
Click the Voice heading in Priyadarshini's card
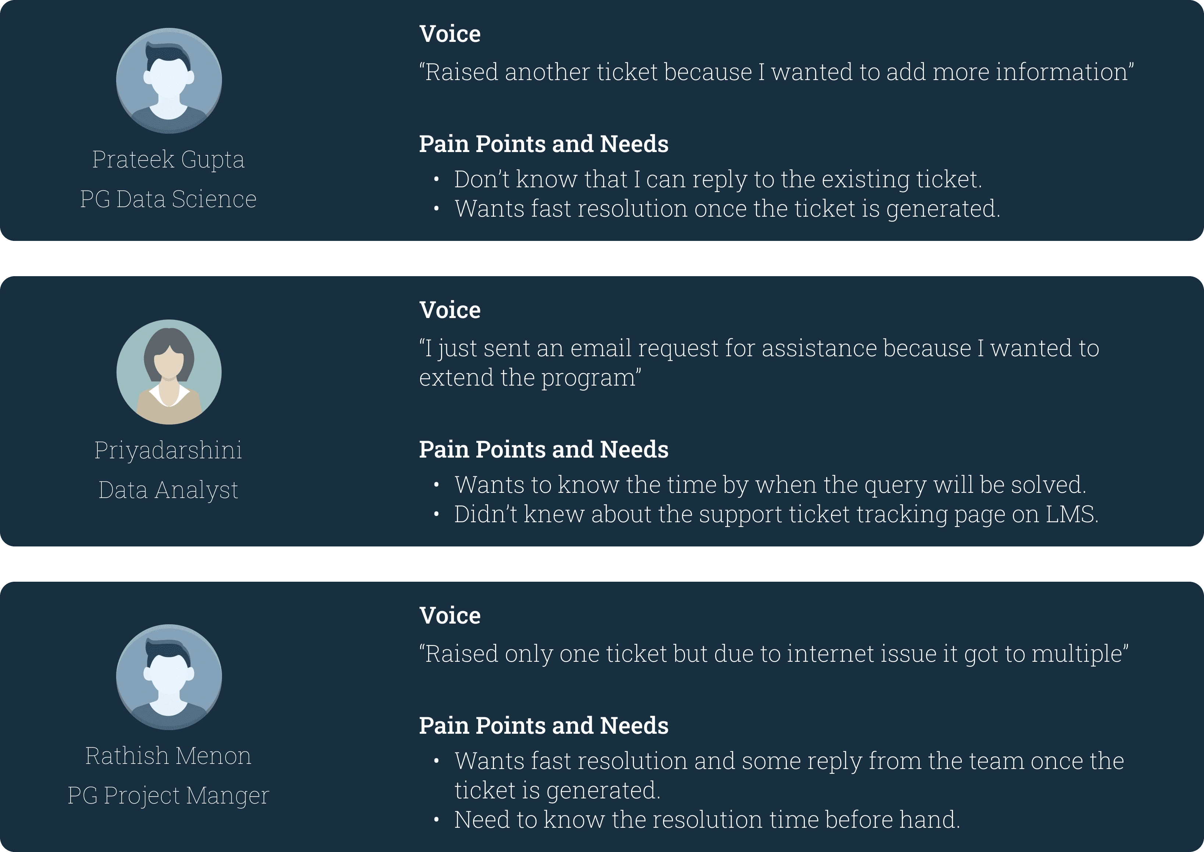[450, 310]
